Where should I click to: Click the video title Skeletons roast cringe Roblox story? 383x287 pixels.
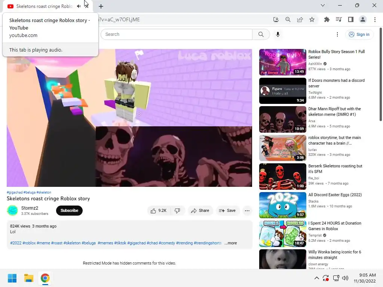pyautogui.click(x=48, y=199)
